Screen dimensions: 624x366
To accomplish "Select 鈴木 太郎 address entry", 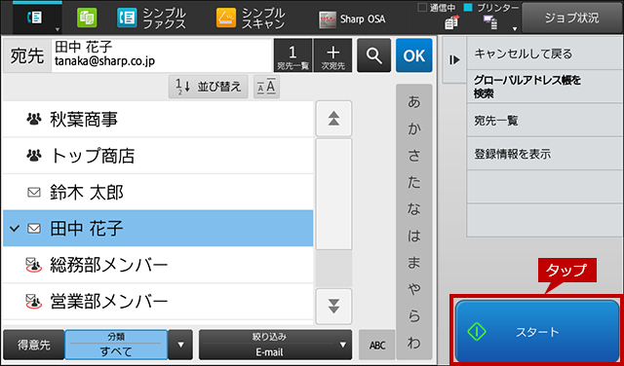I will (158, 193).
